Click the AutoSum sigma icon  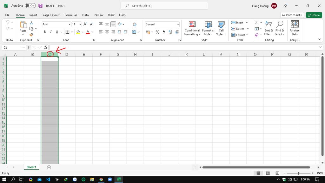pyautogui.click(x=257, y=23)
